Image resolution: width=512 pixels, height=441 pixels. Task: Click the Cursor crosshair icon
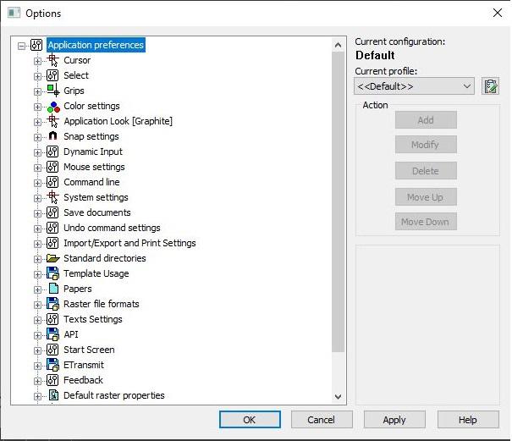(52, 60)
